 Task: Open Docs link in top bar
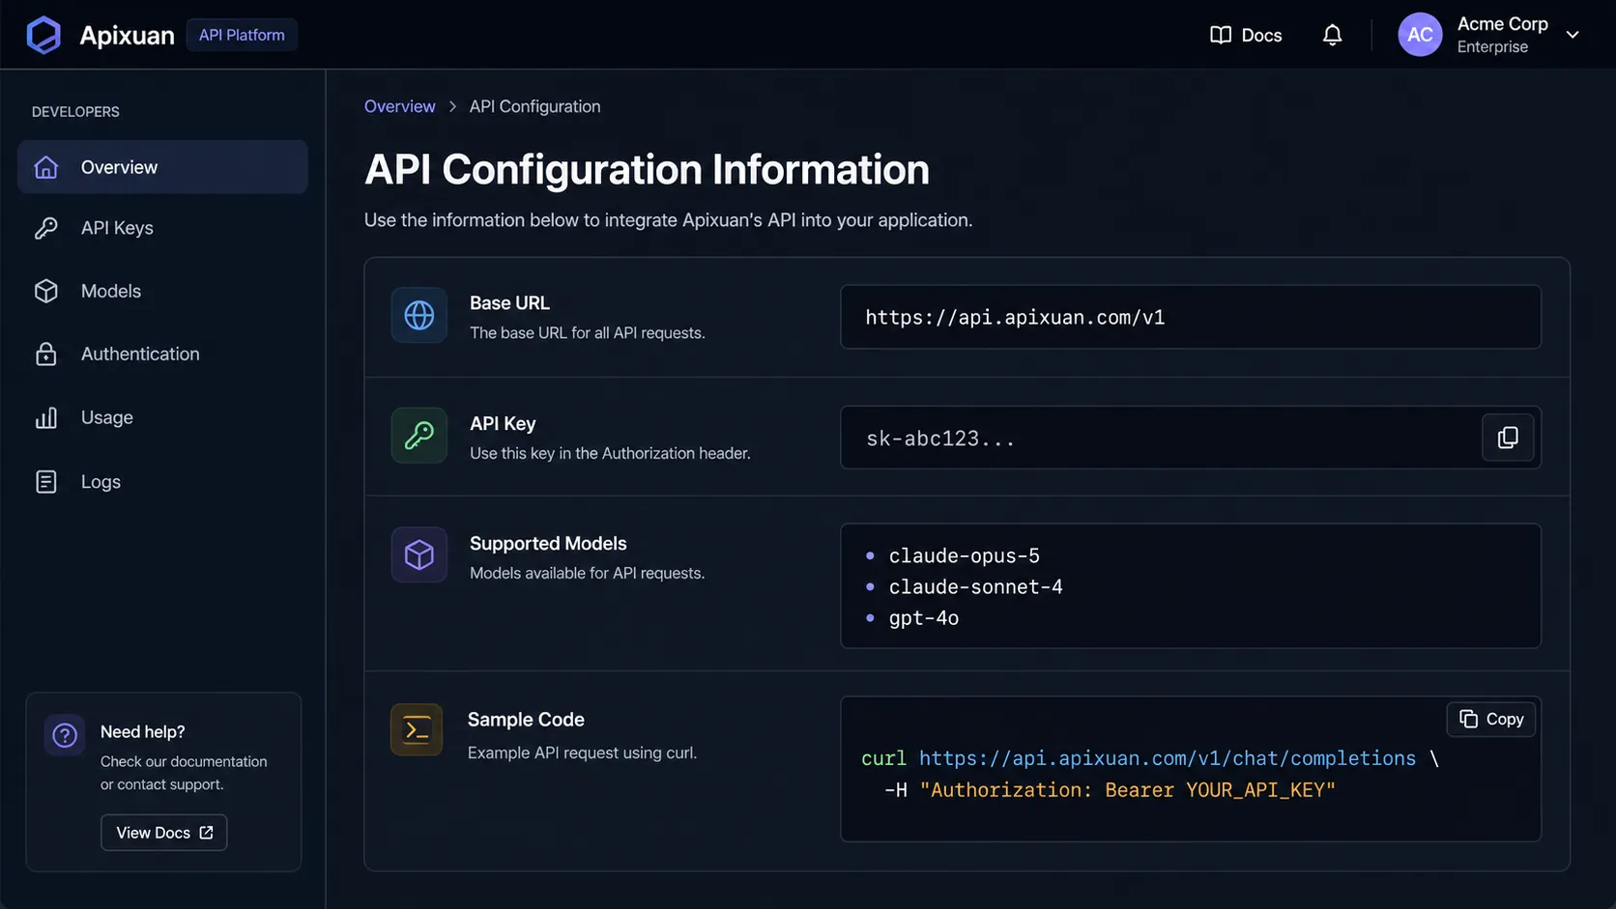point(1246,35)
